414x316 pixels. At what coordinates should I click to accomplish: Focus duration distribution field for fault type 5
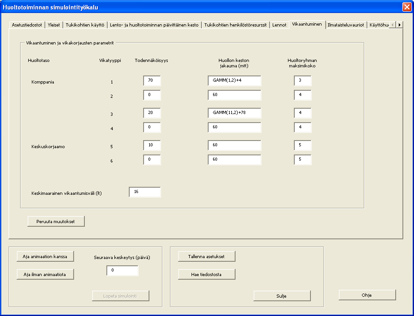235,145
